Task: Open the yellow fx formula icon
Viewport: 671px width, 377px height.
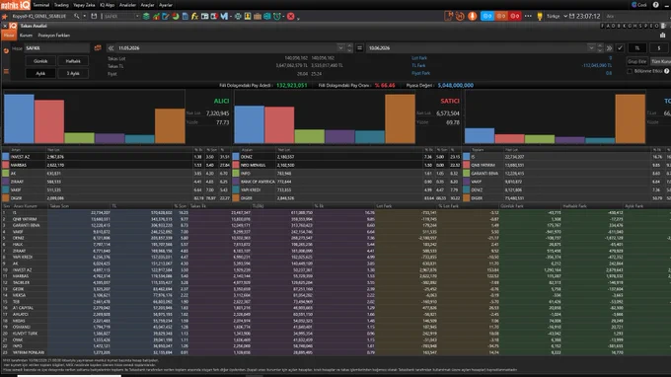Action: (194, 16)
